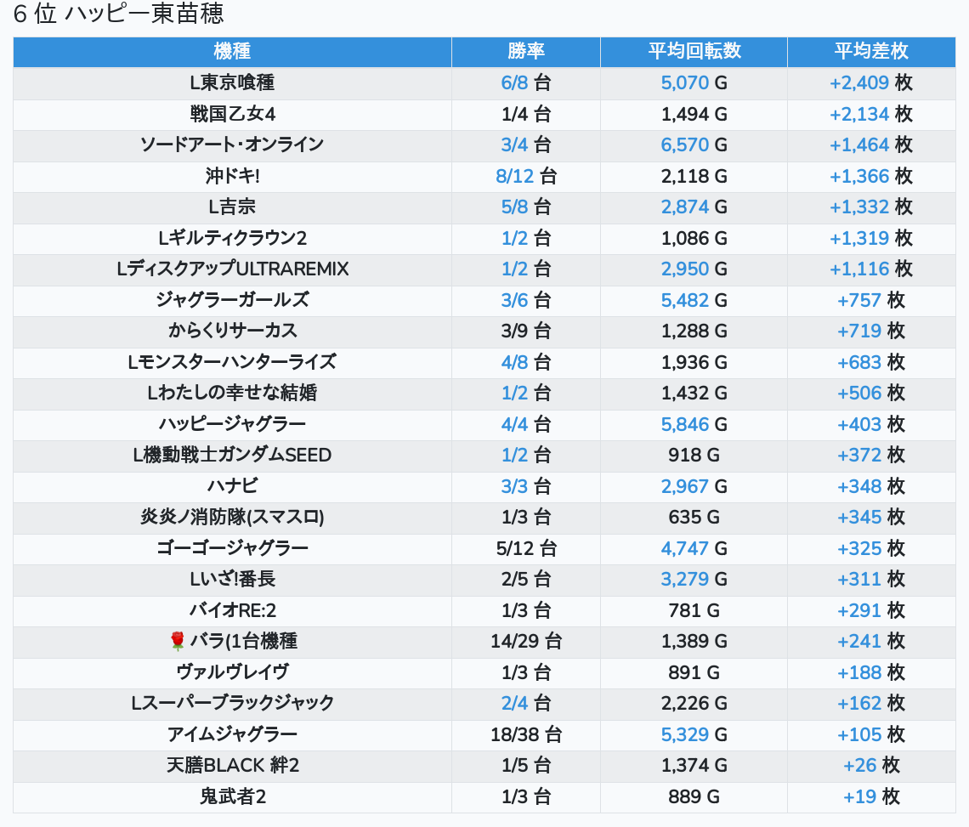Screen dimensions: 969x827
Task: Click the +2,134 枚 difference value
Action: [x=871, y=114]
